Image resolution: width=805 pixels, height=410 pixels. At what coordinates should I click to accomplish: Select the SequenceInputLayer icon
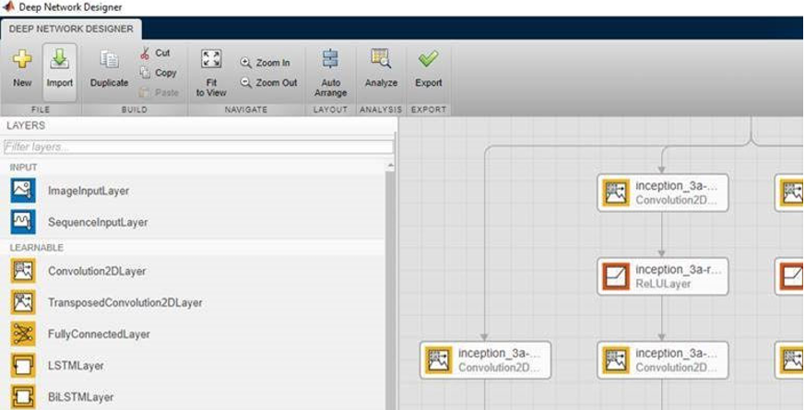[23, 222]
